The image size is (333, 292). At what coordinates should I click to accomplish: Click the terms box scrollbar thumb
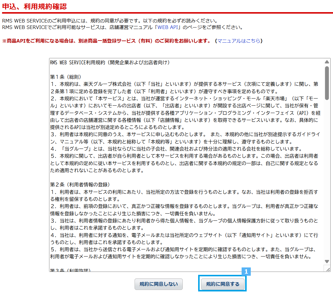click(x=327, y=83)
